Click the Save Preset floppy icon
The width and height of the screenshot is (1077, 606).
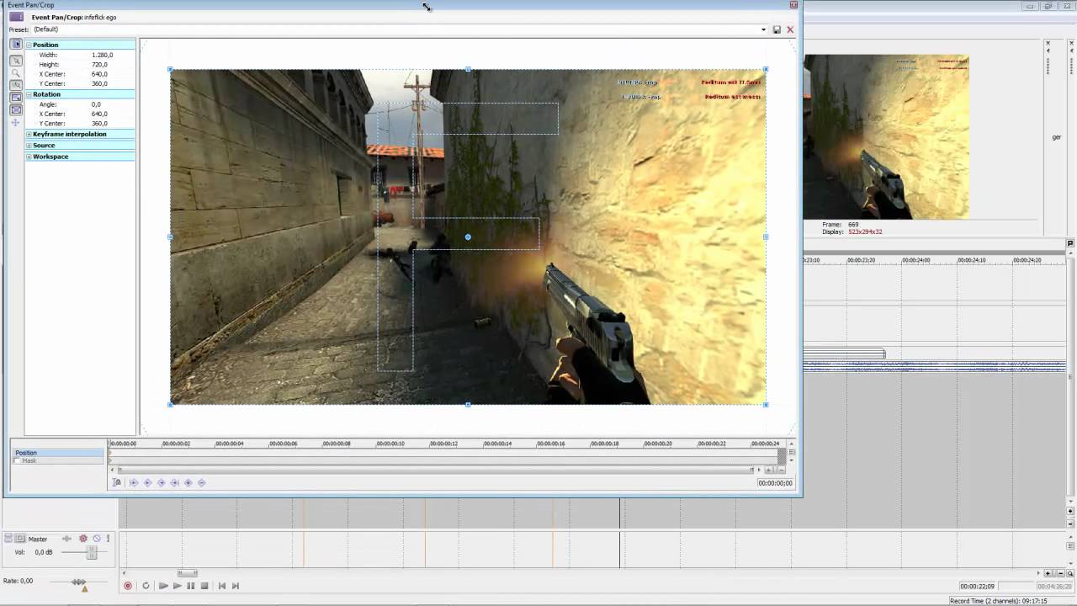pos(777,29)
